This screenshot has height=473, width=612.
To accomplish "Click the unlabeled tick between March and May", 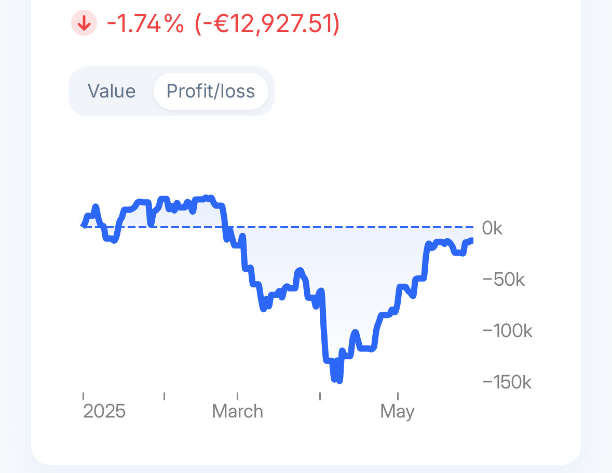I will point(320,397).
